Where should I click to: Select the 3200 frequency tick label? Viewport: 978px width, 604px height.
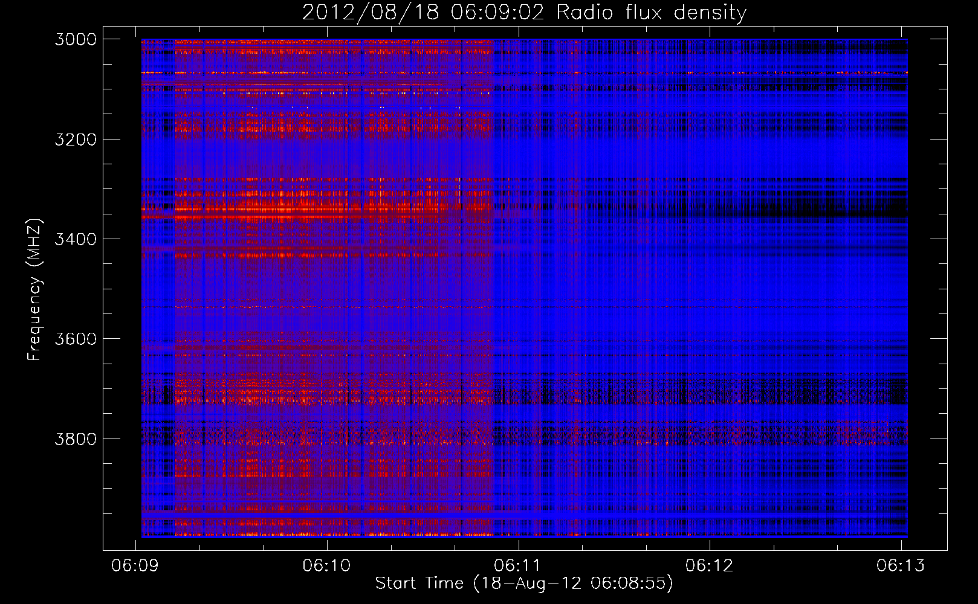(x=76, y=140)
